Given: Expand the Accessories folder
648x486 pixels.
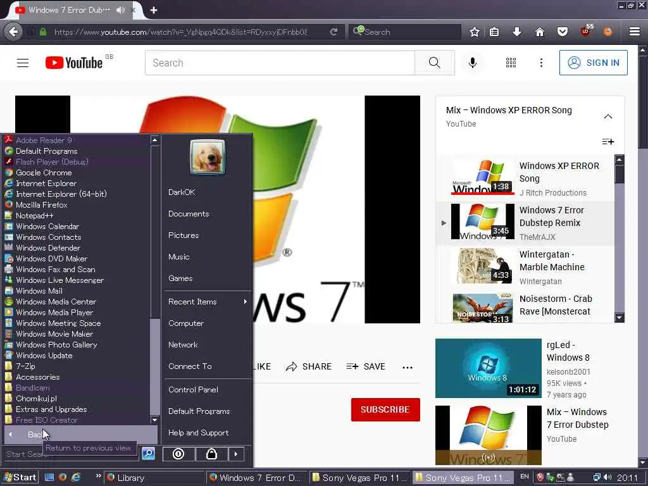Looking at the screenshot, I should click(37, 377).
